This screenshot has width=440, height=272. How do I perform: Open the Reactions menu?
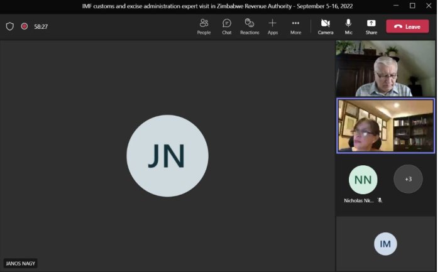[250, 26]
